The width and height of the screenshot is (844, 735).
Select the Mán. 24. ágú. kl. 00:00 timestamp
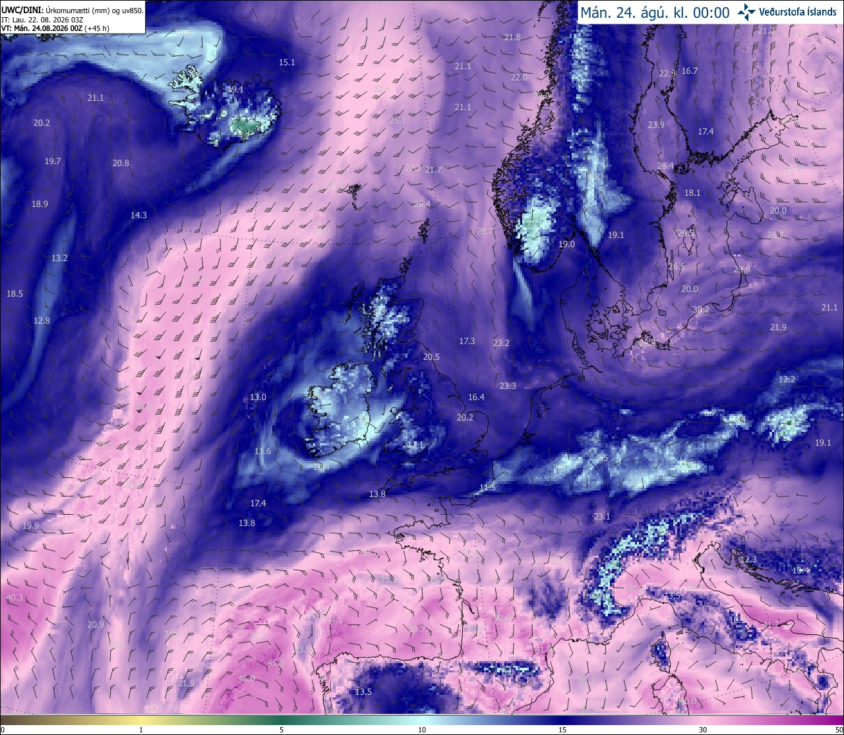point(655,13)
